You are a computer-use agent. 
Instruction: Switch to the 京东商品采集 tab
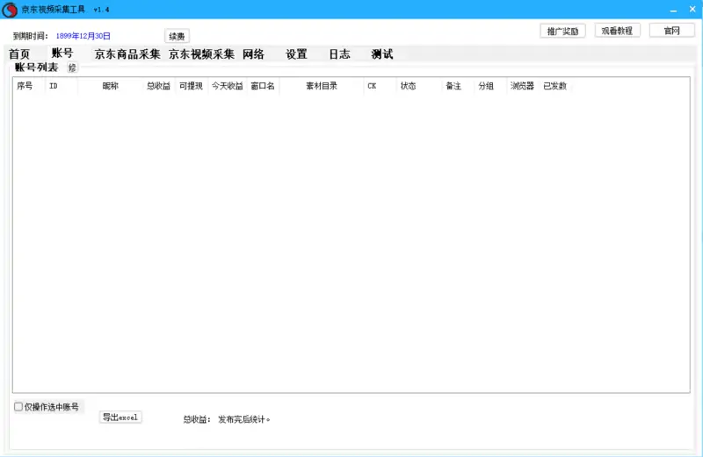[127, 54]
